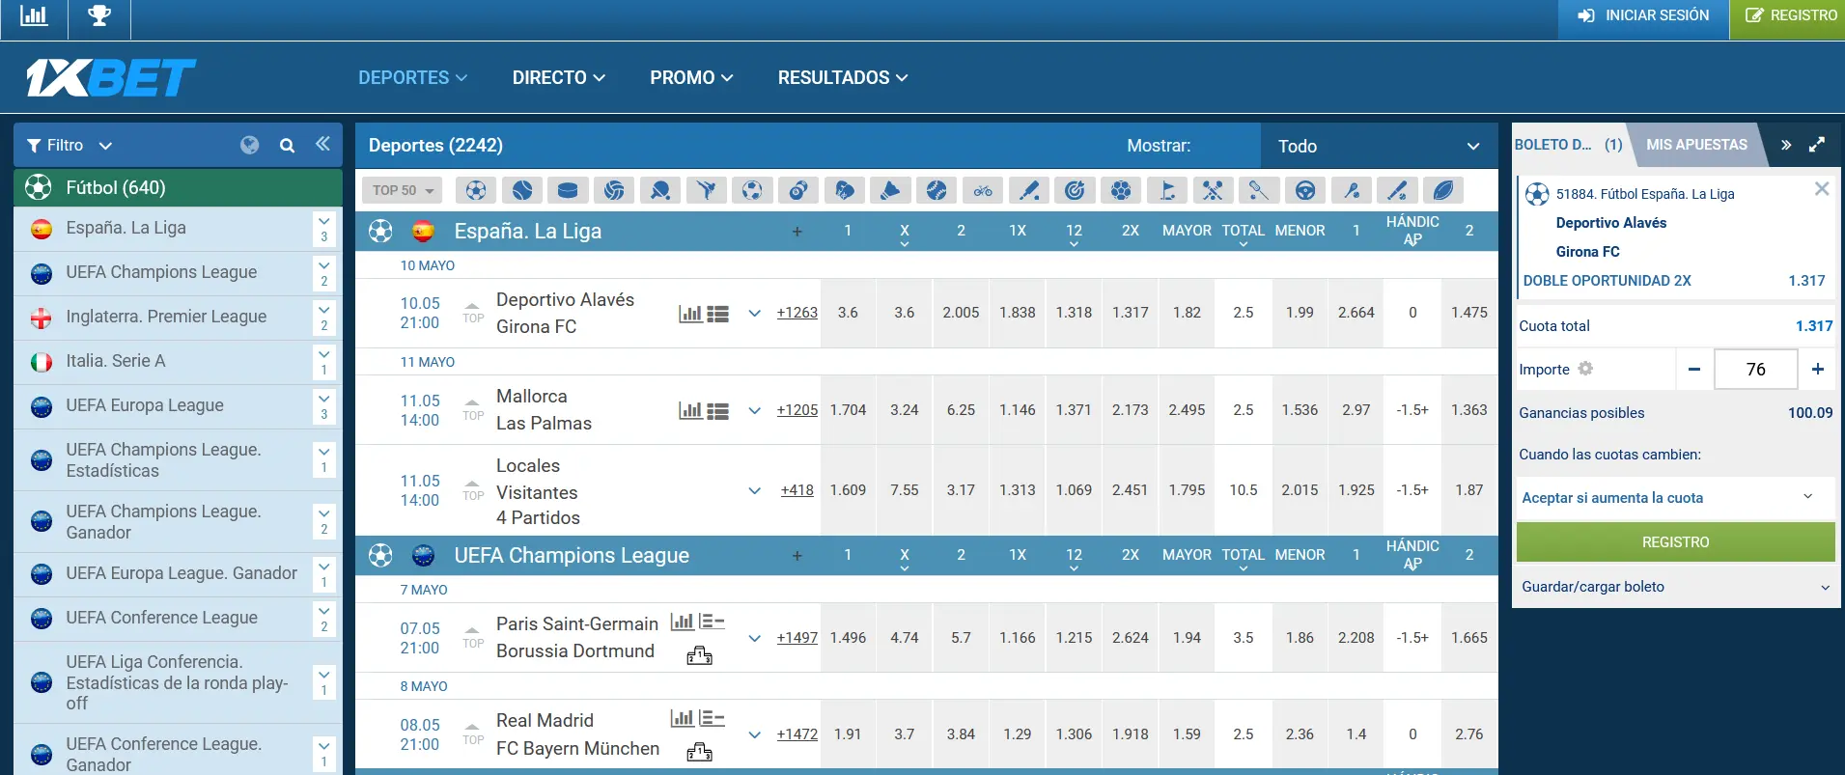Image resolution: width=1845 pixels, height=775 pixels.
Task: Open the Mostrar Todo dropdown
Action: 1380,146
